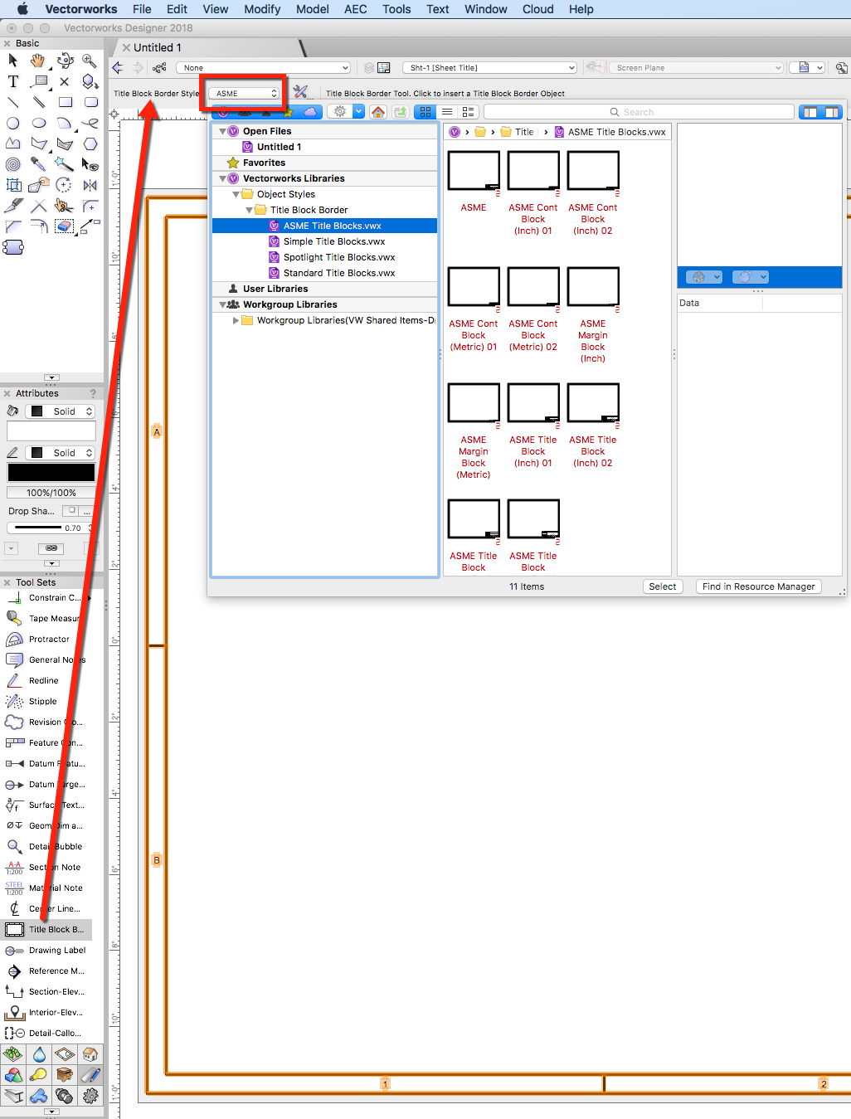851x1119 pixels.
Task: Select the Zoom magnifier tool
Action: (90, 61)
